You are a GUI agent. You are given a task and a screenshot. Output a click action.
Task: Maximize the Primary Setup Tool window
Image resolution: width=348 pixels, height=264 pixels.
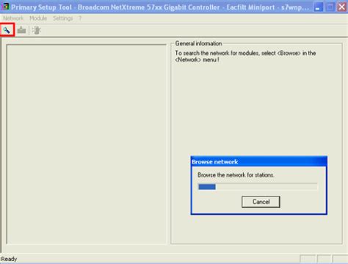(x=330, y=7)
